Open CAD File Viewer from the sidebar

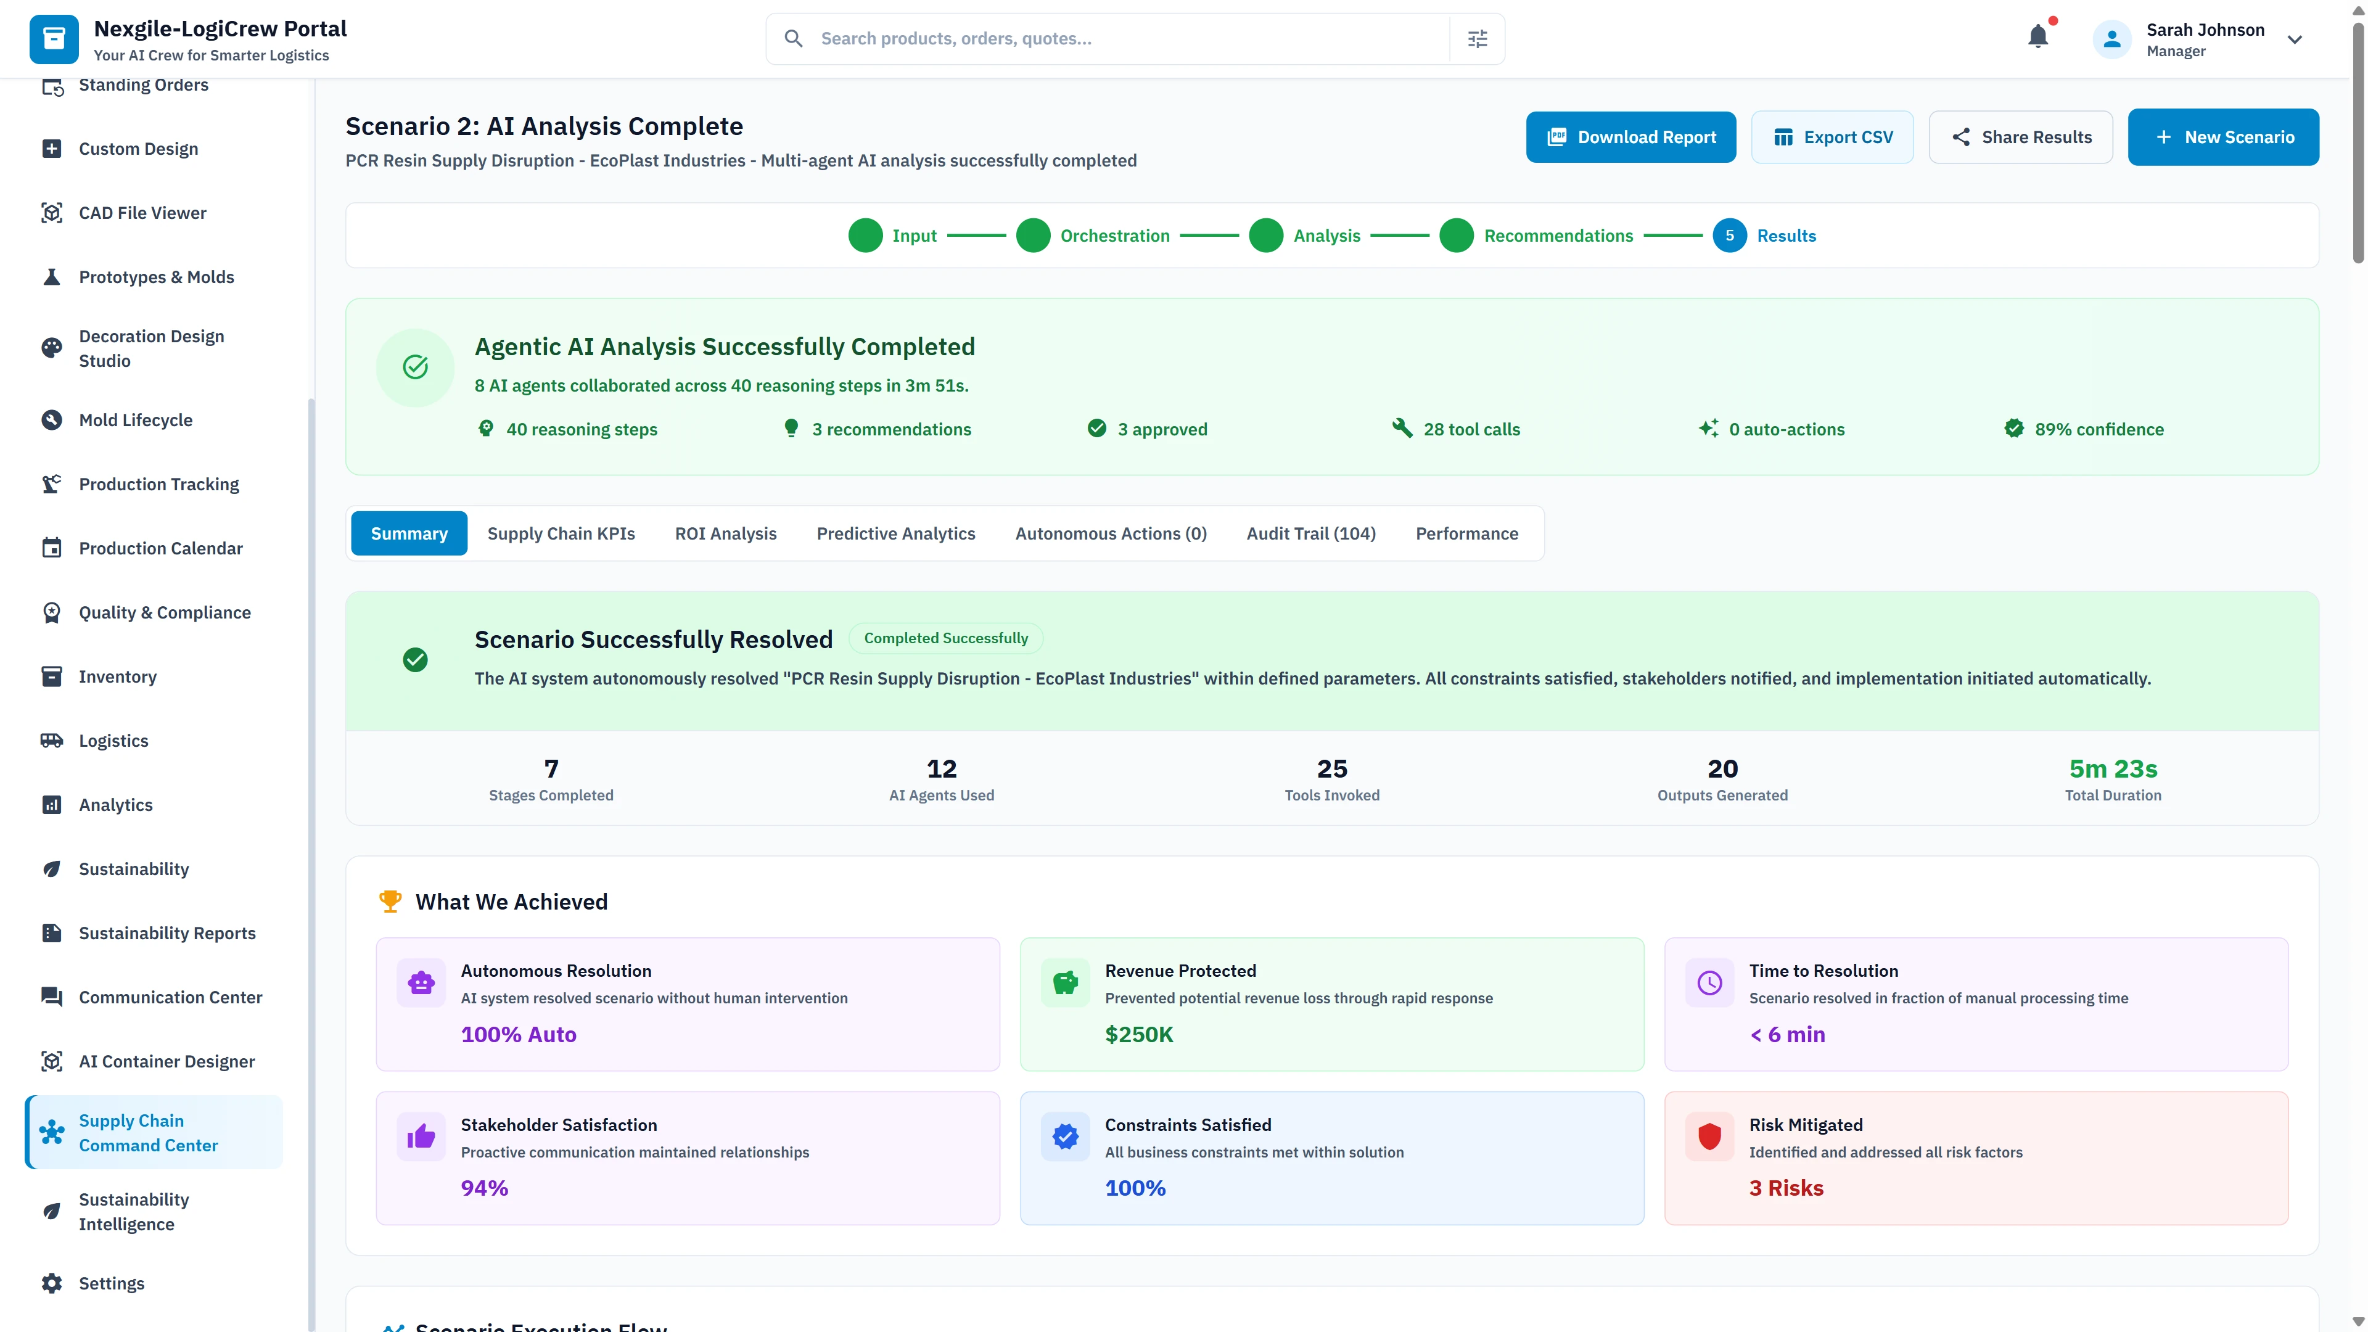142,212
